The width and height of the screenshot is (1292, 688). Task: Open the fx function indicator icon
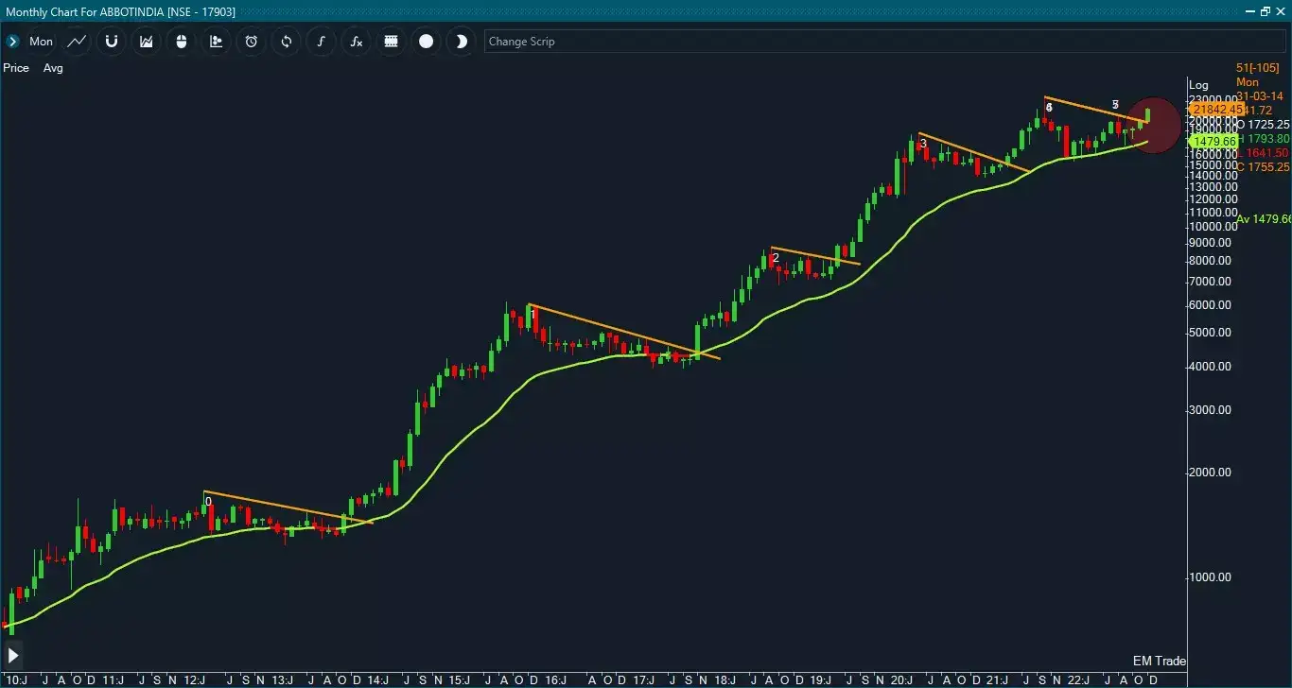click(356, 42)
